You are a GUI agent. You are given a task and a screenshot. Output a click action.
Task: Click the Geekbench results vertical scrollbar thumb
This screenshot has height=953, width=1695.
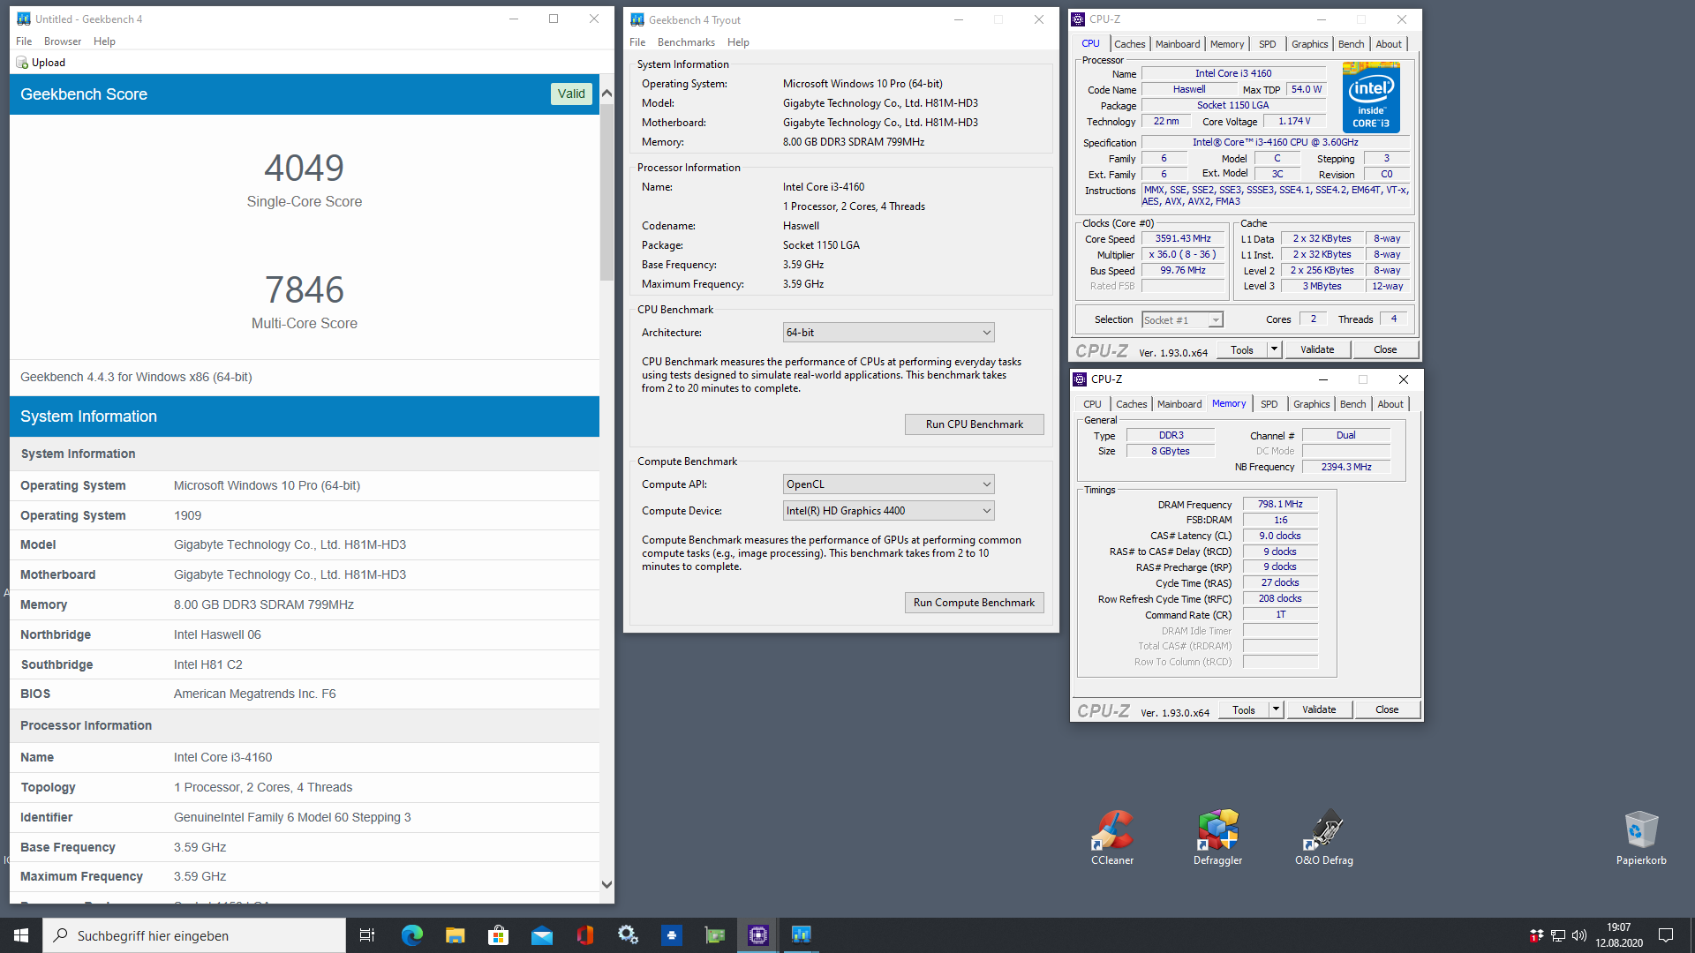(x=606, y=192)
